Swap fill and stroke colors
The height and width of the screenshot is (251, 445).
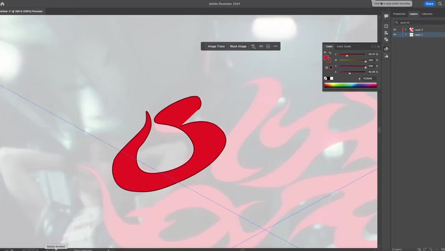(x=330, y=53)
